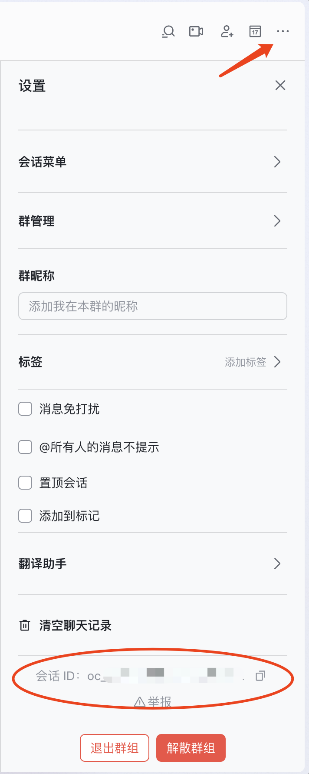Open the three-dot more options icon
The width and height of the screenshot is (309, 774).
(283, 31)
